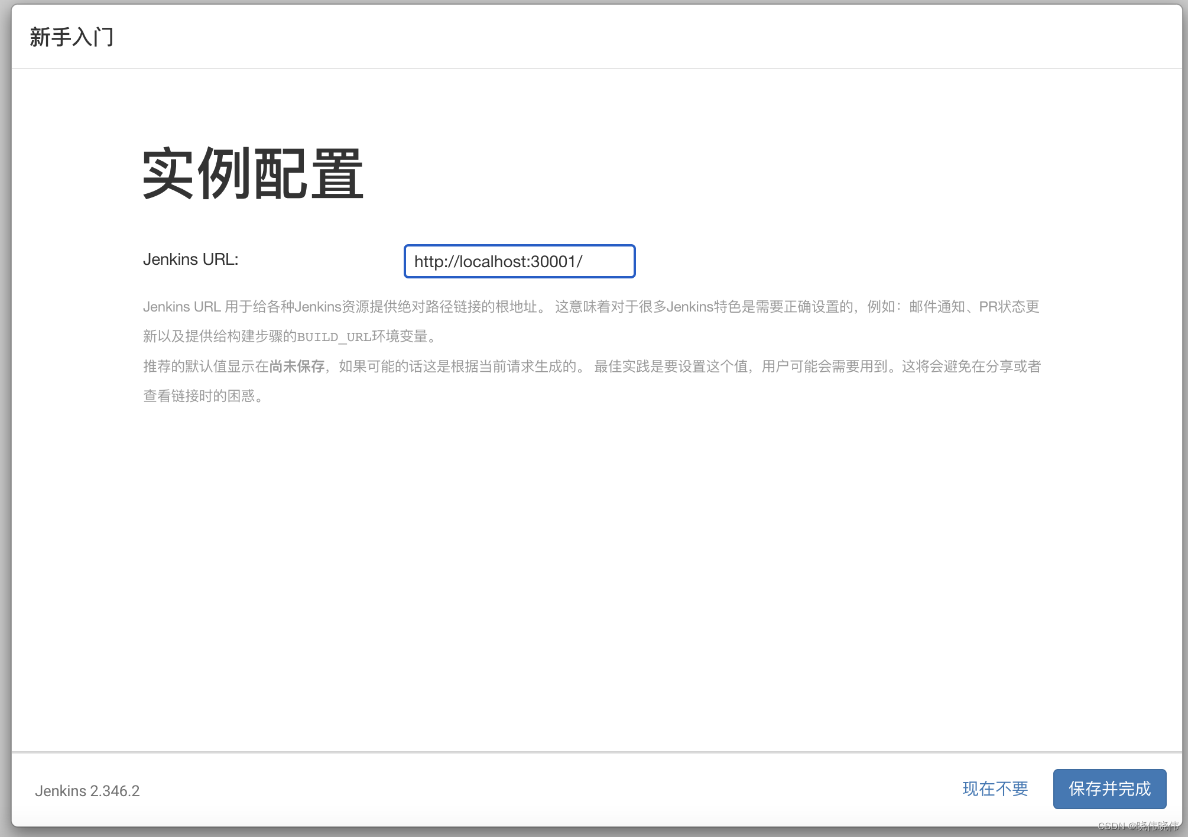Click the 新手入门 dialog title
Screen dimensions: 1188x837
click(x=72, y=37)
